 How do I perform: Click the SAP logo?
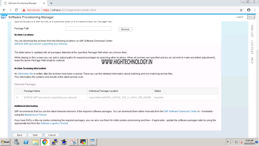4,17
